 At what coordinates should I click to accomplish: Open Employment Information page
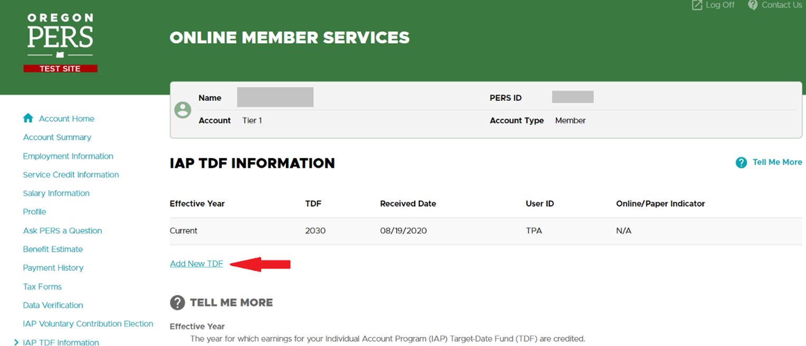(x=68, y=156)
